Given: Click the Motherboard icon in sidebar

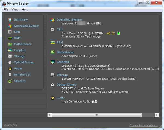Looking at the screenshot, I should pyautogui.click(x=10, y=44).
